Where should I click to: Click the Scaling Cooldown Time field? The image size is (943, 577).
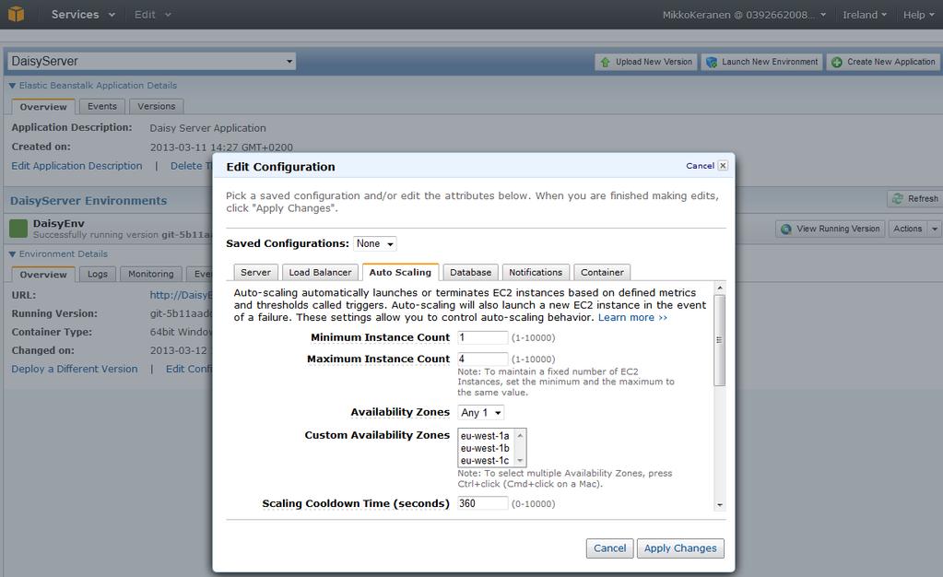[x=482, y=503]
